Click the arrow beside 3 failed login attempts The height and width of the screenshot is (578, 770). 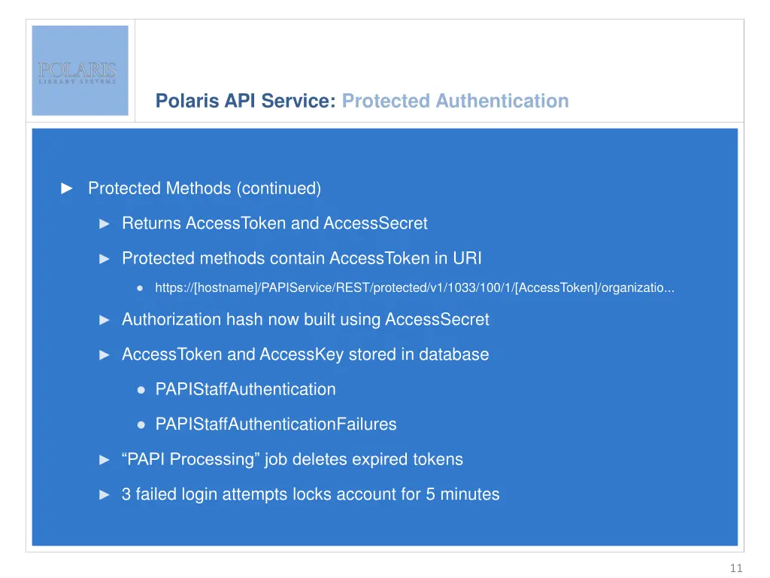105,494
